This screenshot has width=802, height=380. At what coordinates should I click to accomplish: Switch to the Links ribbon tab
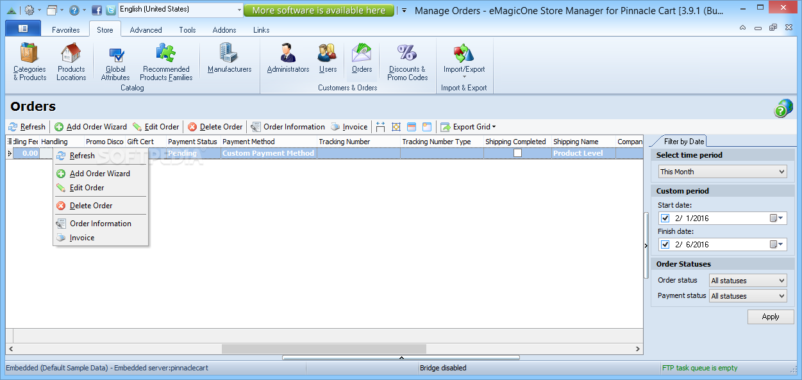pyautogui.click(x=262, y=30)
